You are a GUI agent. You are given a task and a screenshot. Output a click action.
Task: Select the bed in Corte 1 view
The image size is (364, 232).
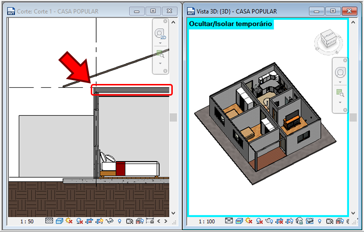tap(130, 166)
